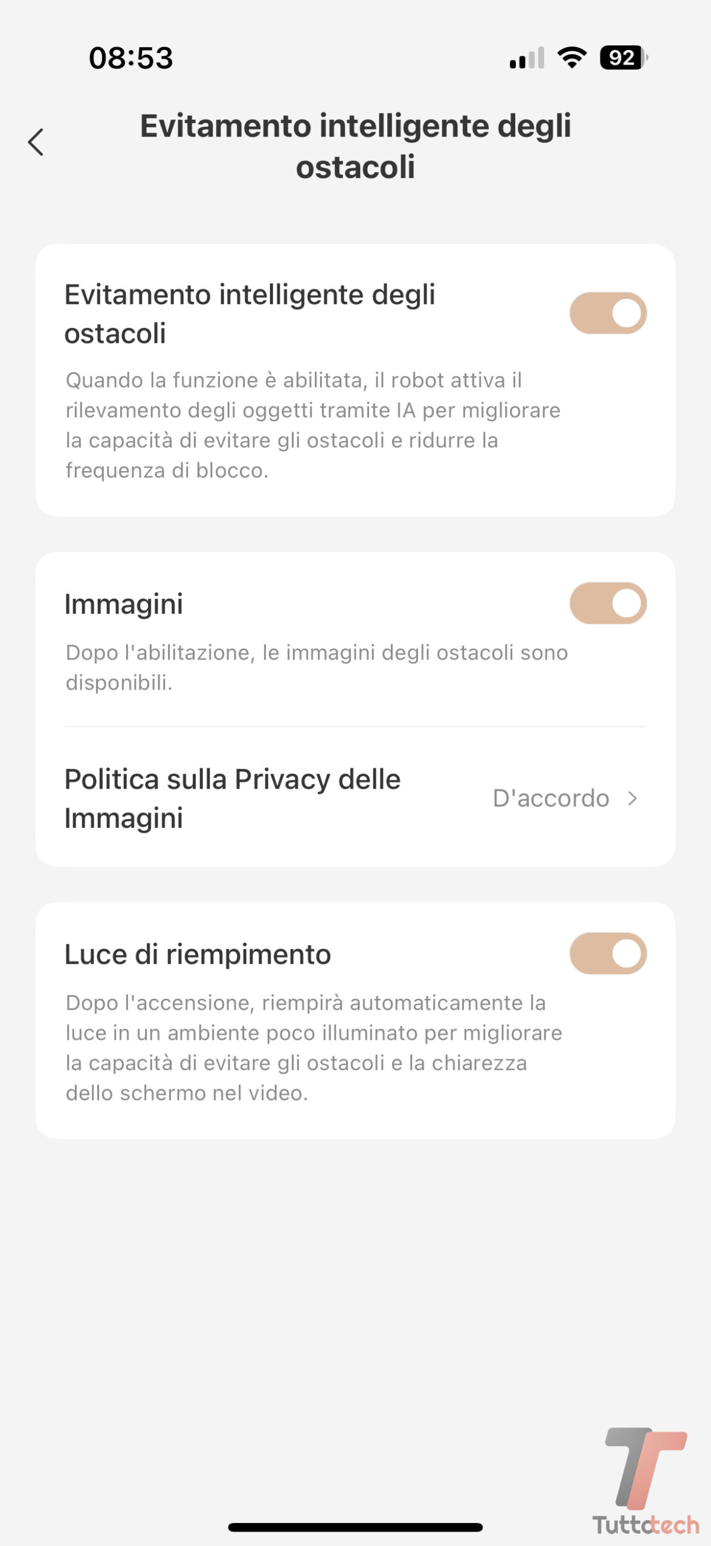Tap the Wi-Fi status icon
711x1546 pixels.
coord(571,57)
